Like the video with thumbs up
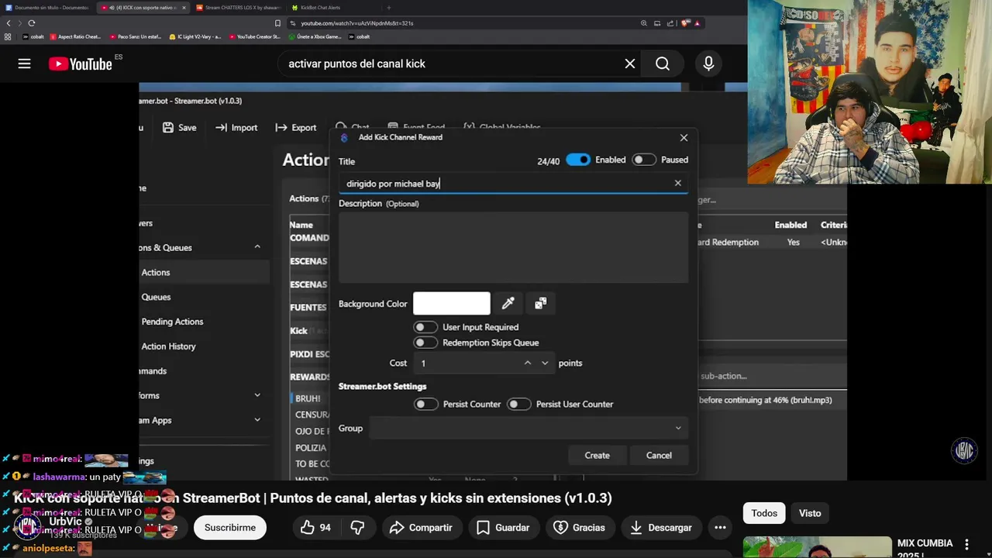Viewport: 992px width, 558px height. [x=316, y=528]
